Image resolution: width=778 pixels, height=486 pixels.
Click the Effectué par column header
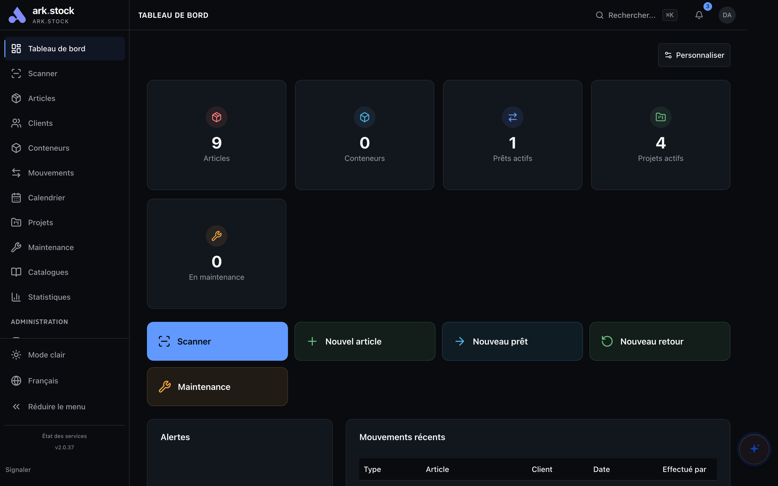point(684,469)
